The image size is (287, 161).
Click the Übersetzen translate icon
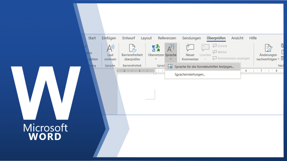pyautogui.click(x=156, y=48)
